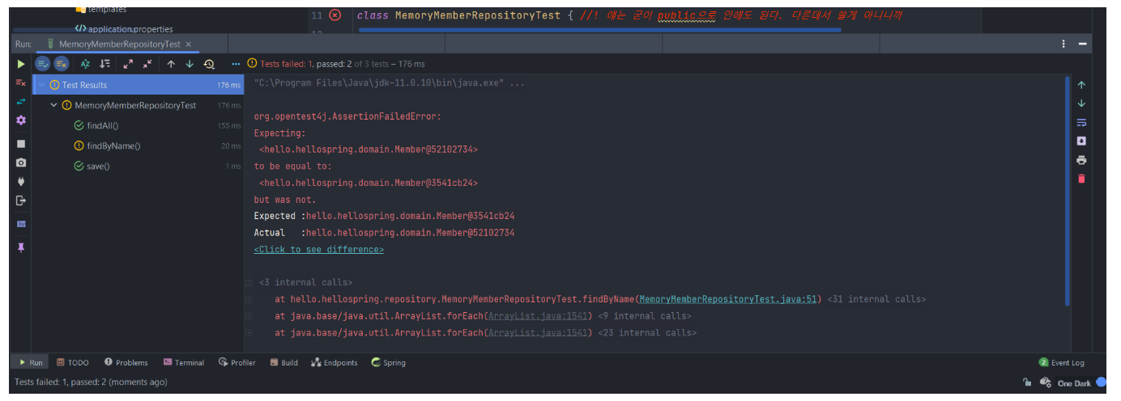Image resolution: width=1121 pixels, height=401 pixels.
Task: Expand the 9 internal calls fold
Action: (644, 316)
